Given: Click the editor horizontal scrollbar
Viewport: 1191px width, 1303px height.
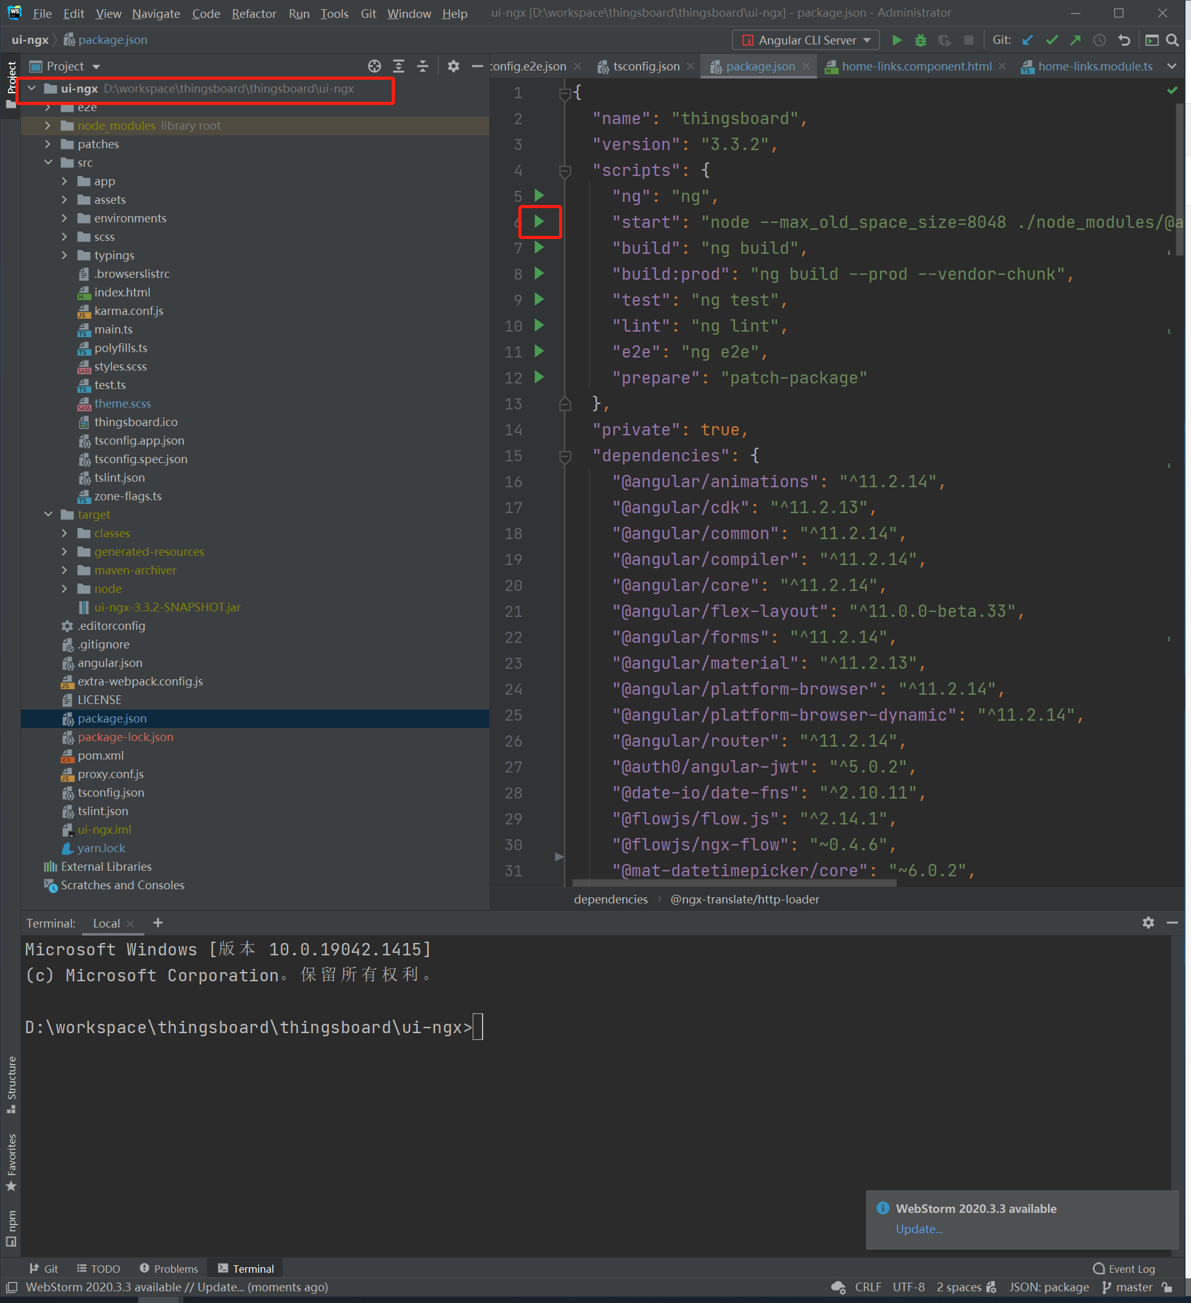Looking at the screenshot, I should coord(734,883).
